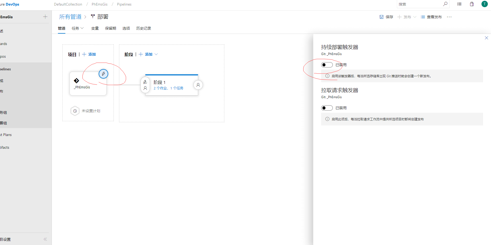Switch to the 历史记录 tab
The image size is (491, 245).
143,28
